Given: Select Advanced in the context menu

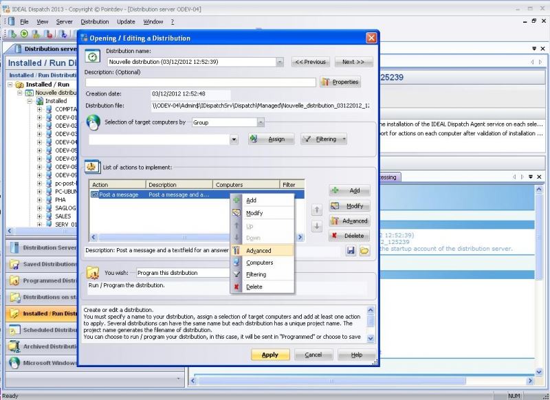Looking at the screenshot, I should [x=258, y=251].
